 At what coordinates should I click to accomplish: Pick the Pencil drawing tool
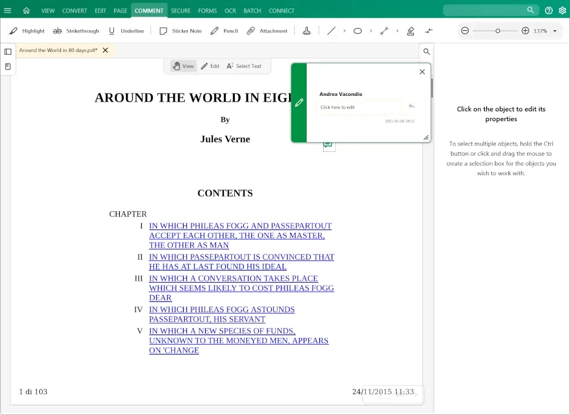coord(224,31)
